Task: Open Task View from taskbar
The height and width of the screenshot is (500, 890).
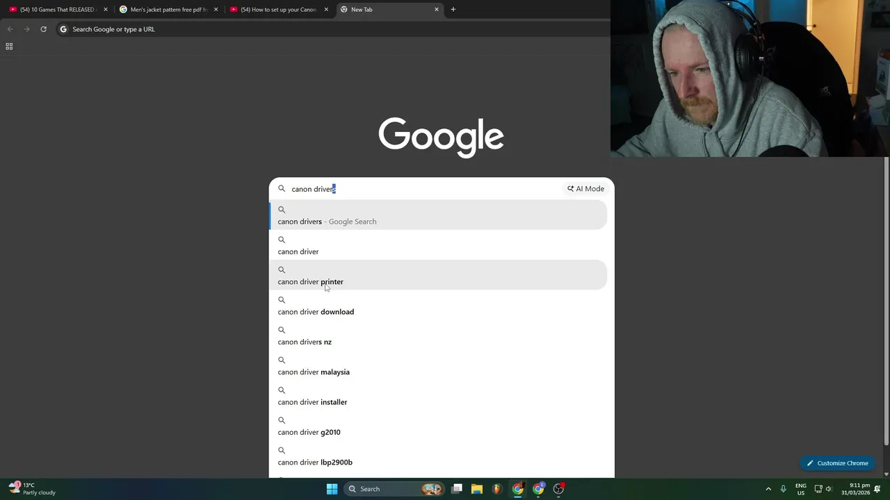Action: 457,489
